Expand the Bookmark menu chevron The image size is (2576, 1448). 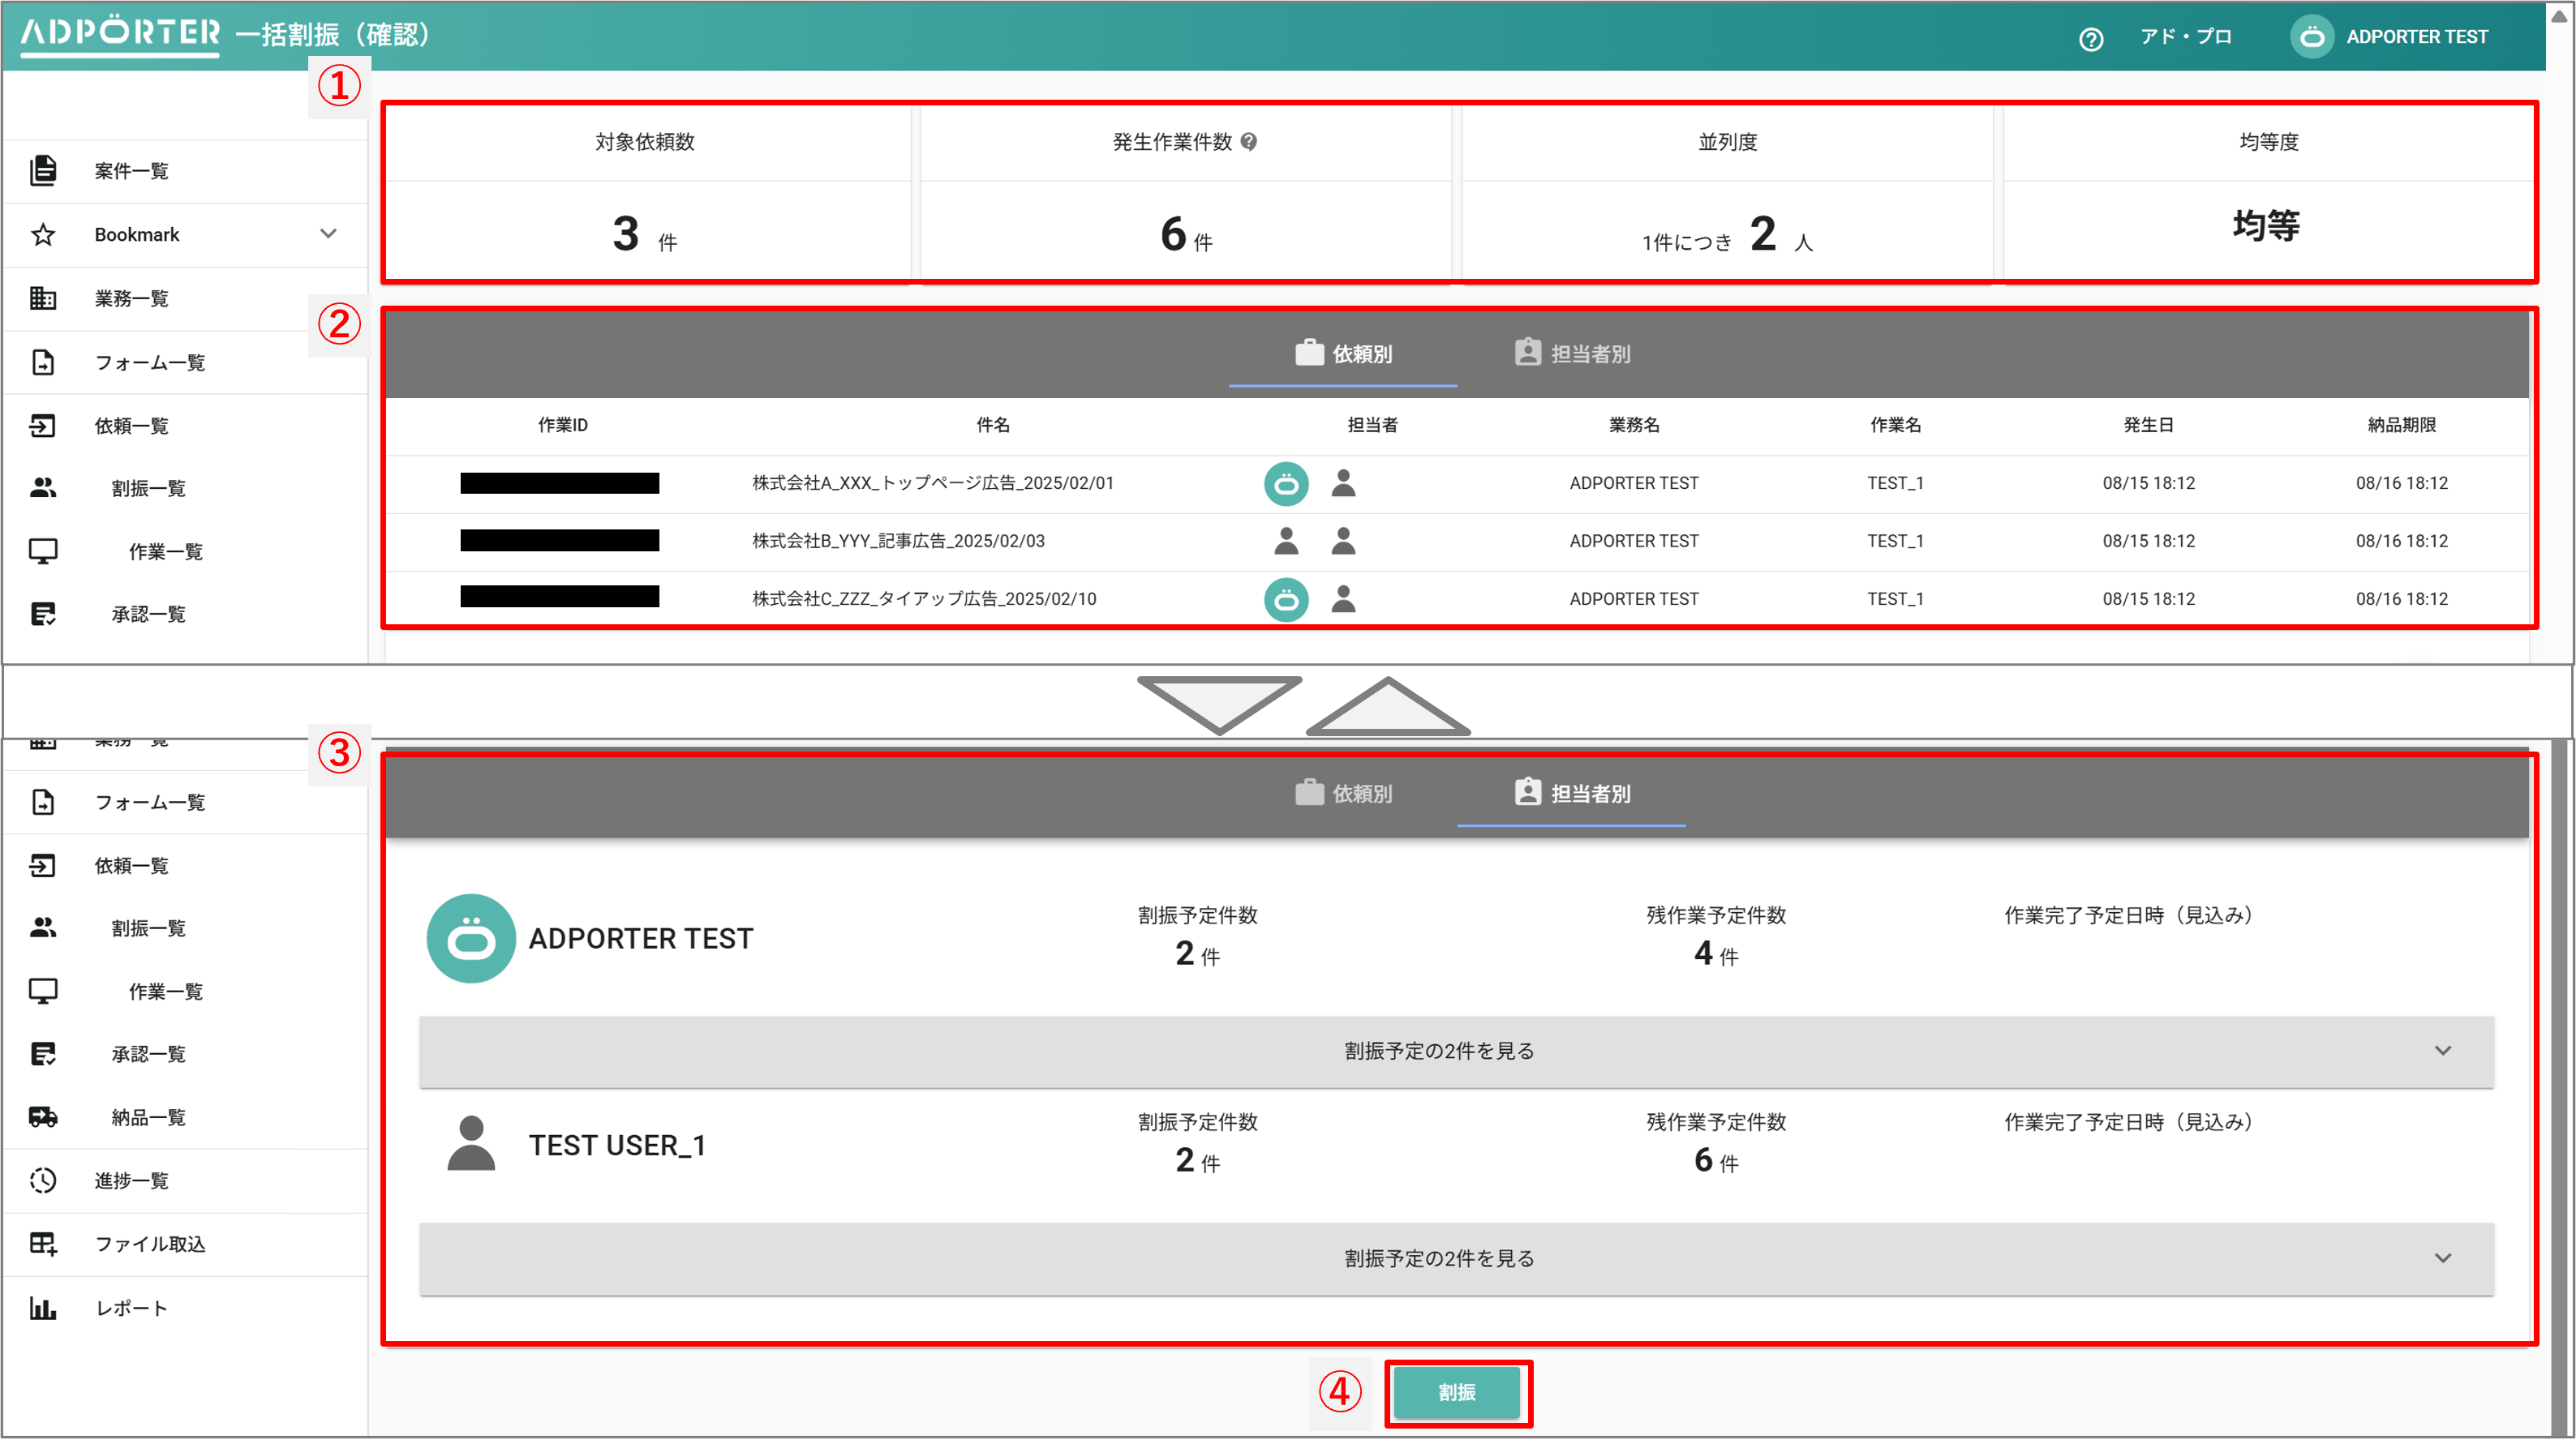(x=328, y=233)
